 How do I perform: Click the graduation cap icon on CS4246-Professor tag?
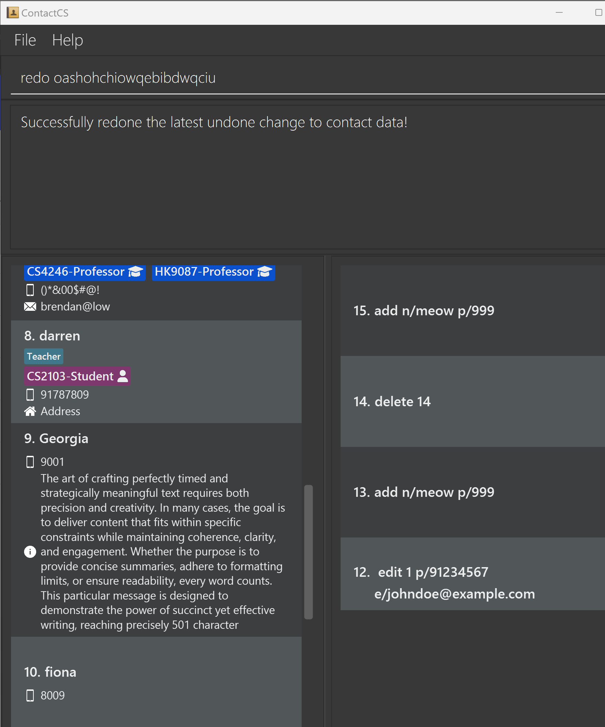pyautogui.click(x=135, y=272)
